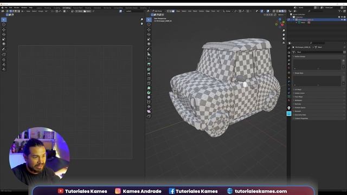
Task: Expand the UV Maps panel
Action: pyautogui.click(x=298, y=89)
